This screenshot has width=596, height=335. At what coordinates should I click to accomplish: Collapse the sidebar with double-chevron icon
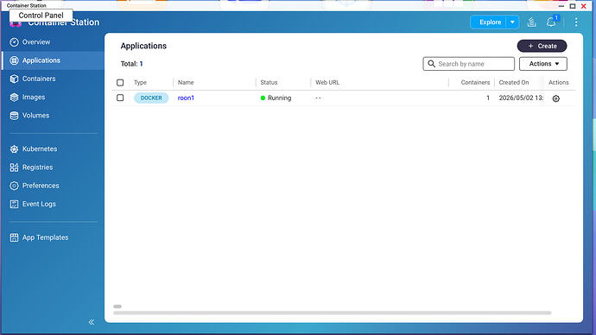click(x=92, y=322)
